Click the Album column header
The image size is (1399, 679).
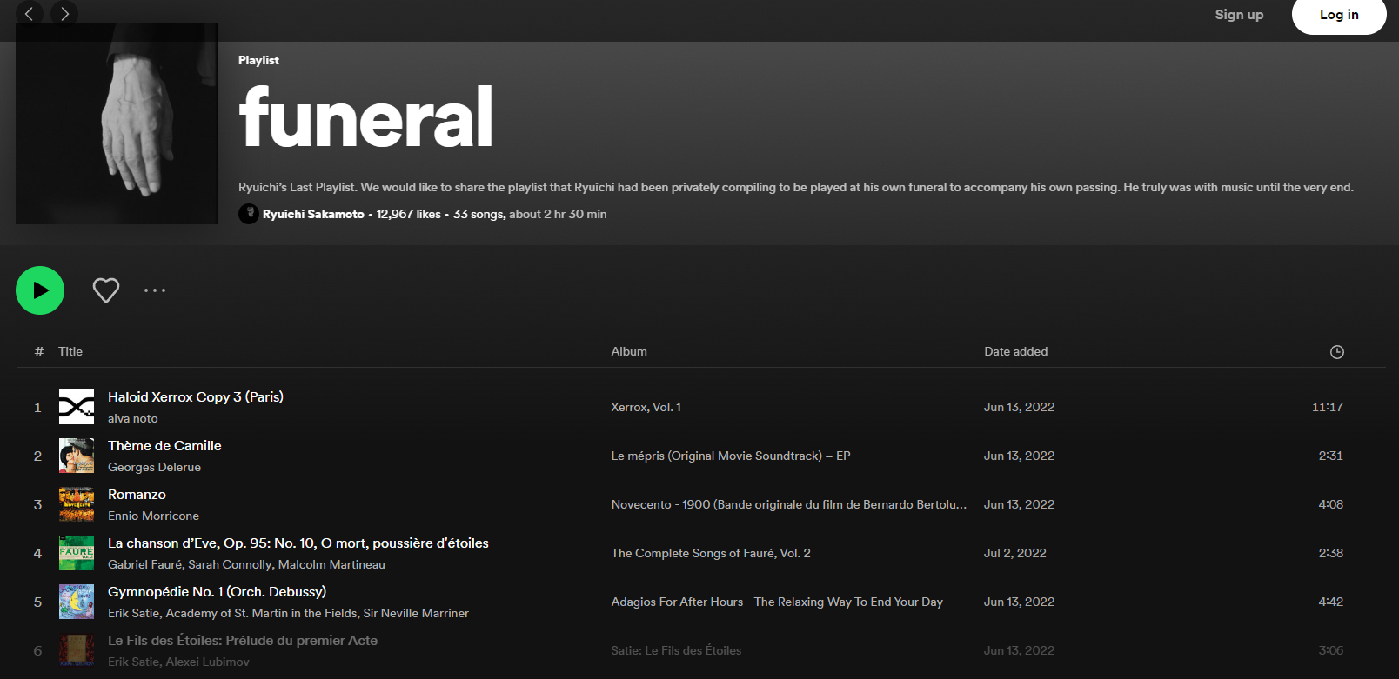(x=629, y=351)
